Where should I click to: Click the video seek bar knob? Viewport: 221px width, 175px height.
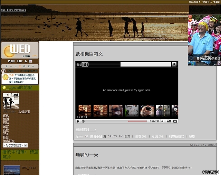83,121
